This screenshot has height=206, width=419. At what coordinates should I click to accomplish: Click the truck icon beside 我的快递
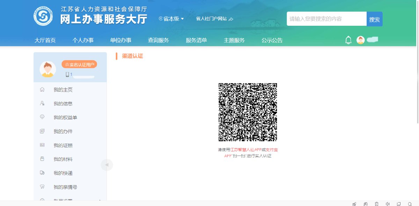pos(42,173)
